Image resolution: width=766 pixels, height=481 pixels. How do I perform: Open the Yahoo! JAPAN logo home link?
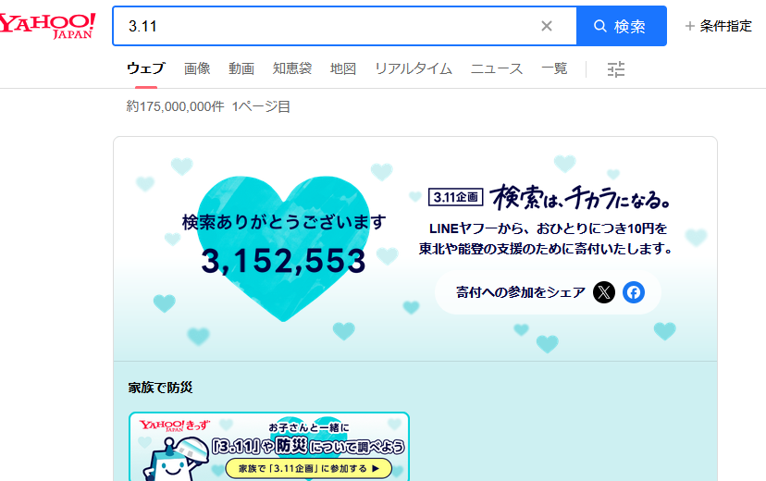coord(47,26)
